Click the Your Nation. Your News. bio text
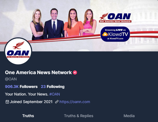The image size is (158, 122). pos(27,94)
